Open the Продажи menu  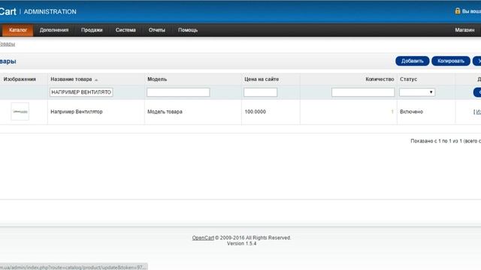pyautogui.click(x=92, y=30)
